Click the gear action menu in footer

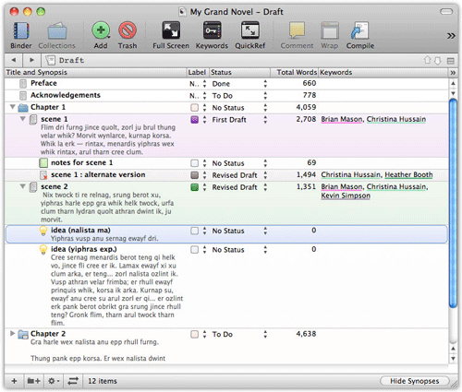[54, 381]
